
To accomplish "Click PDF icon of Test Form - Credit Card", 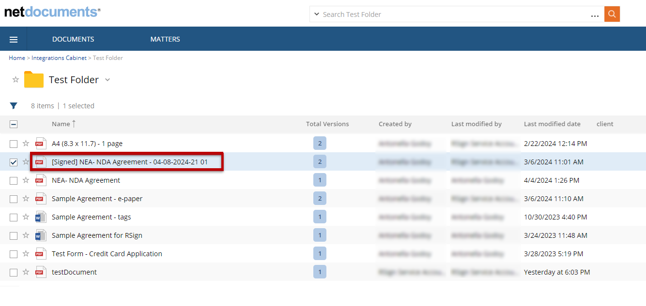I will [x=41, y=254].
